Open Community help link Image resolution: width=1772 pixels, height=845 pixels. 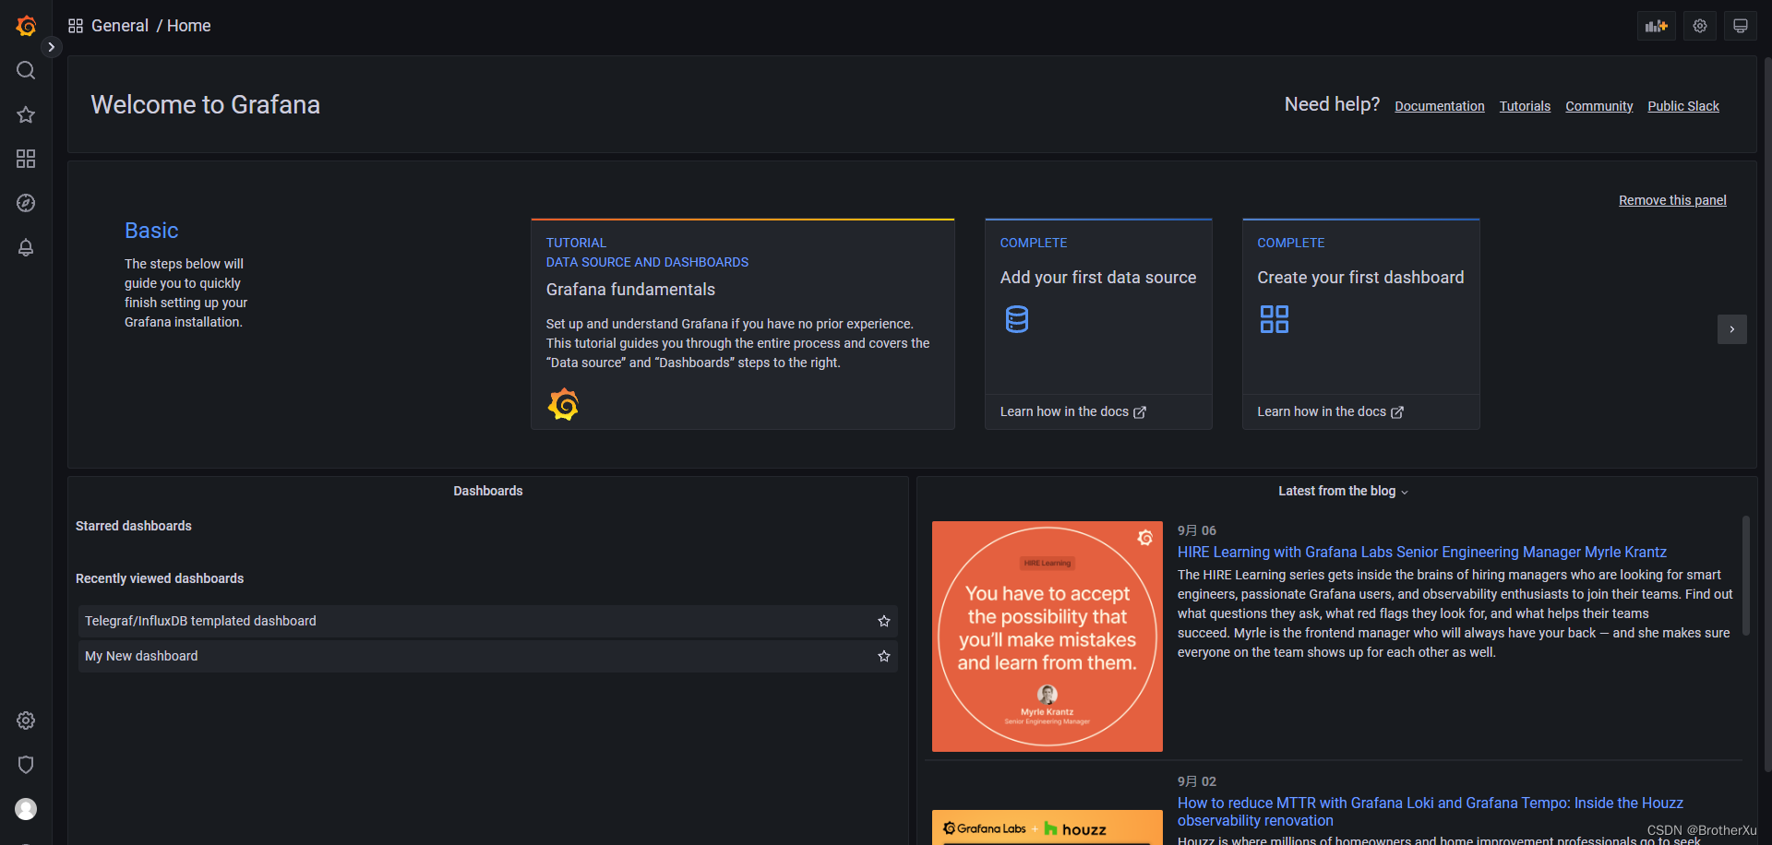click(1599, 106)
